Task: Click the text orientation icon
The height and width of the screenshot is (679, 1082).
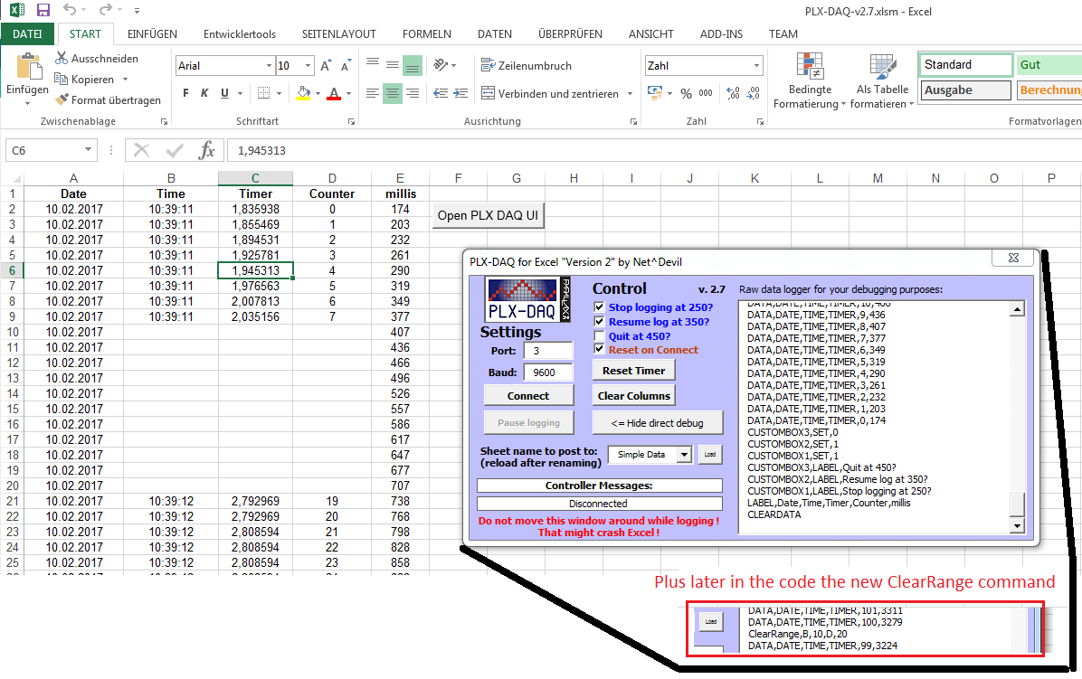Action: pyautogui.click(x=441, y=65)
